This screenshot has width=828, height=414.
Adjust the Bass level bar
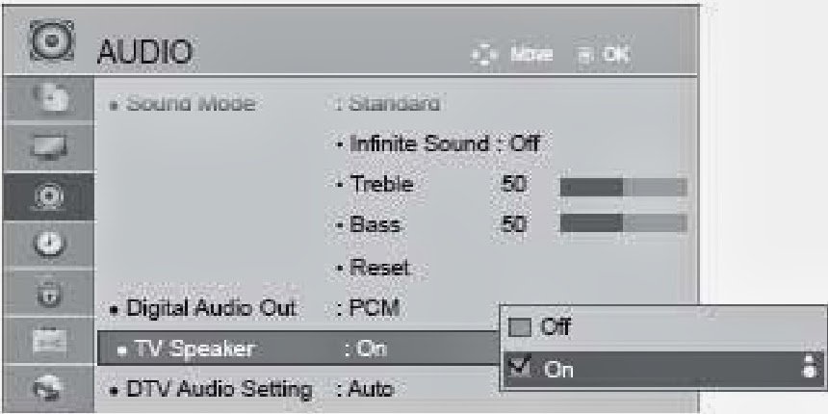click(x=623, y=225)
